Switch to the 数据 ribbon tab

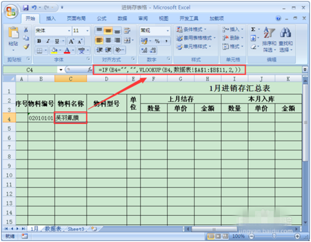[123, 19]
